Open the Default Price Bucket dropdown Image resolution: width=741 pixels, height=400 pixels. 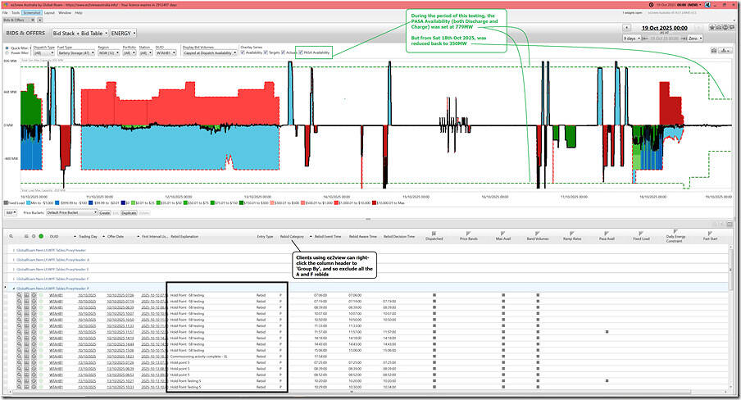(x=71, y=213)
